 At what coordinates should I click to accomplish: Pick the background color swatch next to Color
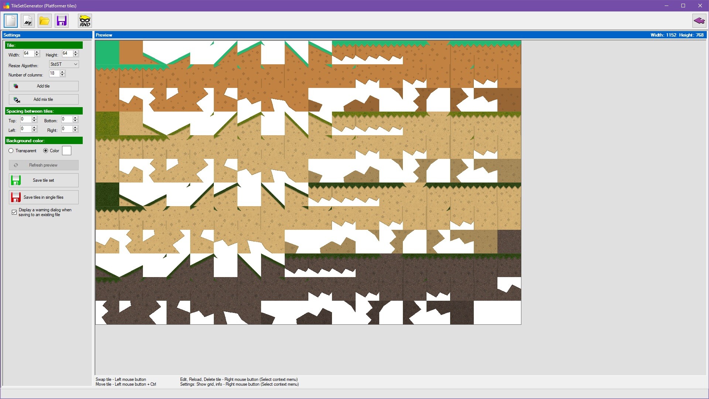[x=66, y=150]
